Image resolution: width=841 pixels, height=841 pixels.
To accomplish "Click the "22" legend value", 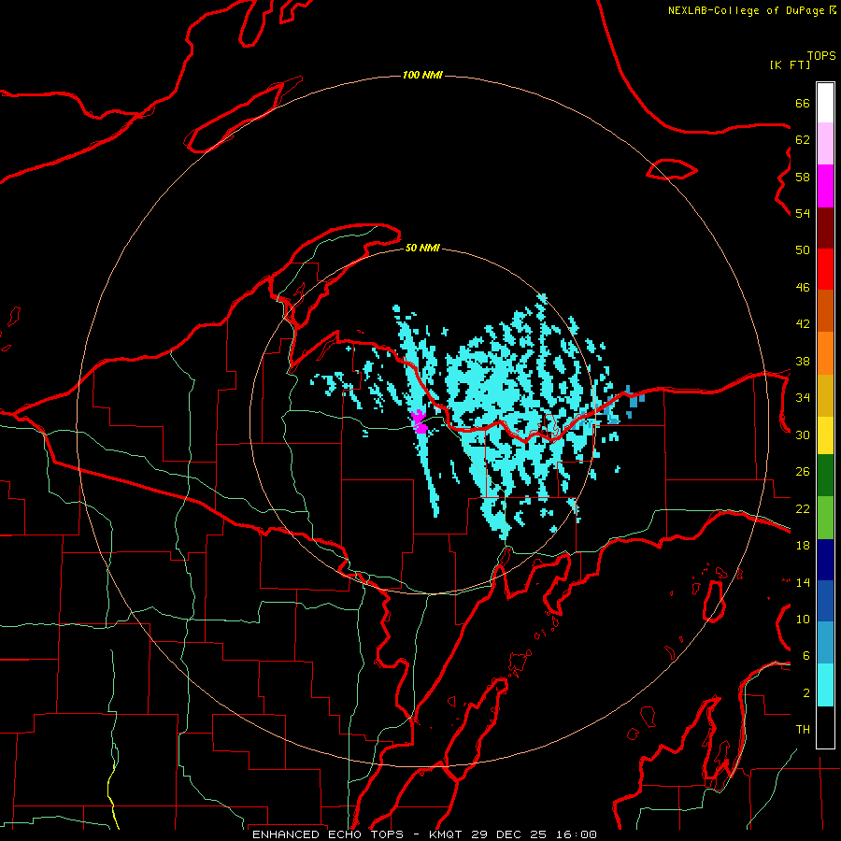I will (x=803, y=508).
